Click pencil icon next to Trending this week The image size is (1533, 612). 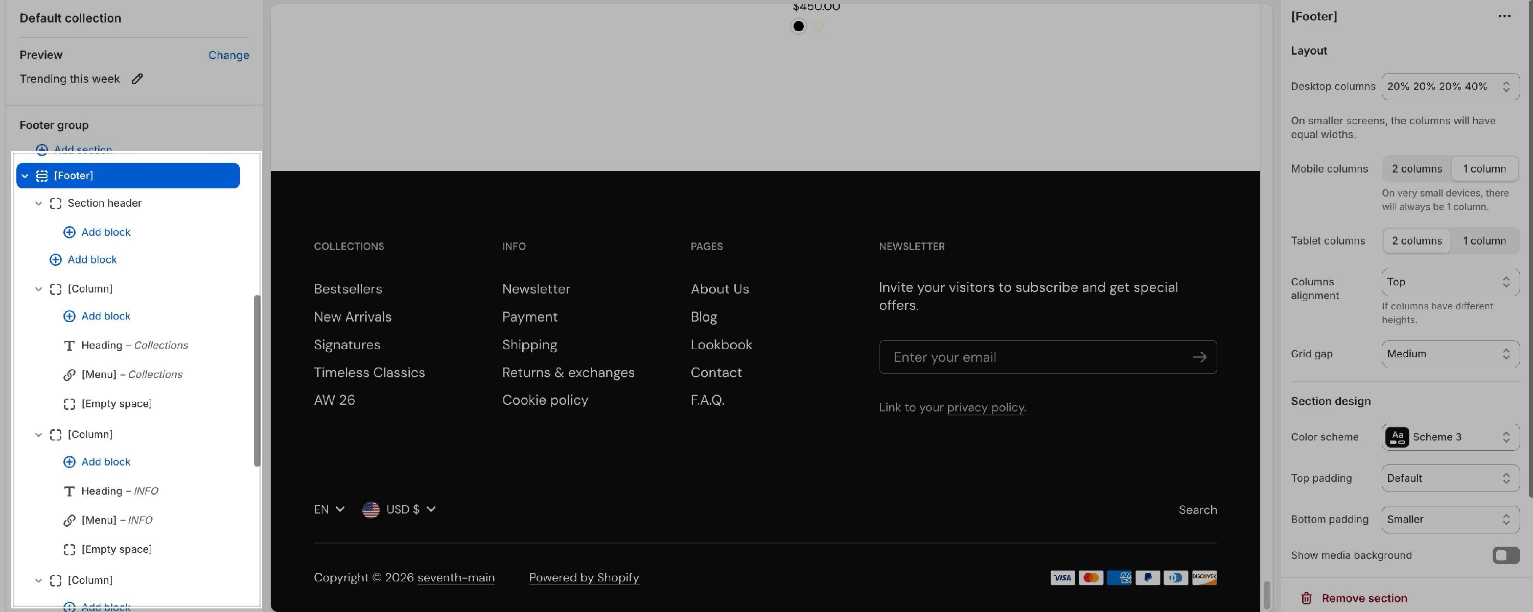pyautogui.click(x=137, y=79)
